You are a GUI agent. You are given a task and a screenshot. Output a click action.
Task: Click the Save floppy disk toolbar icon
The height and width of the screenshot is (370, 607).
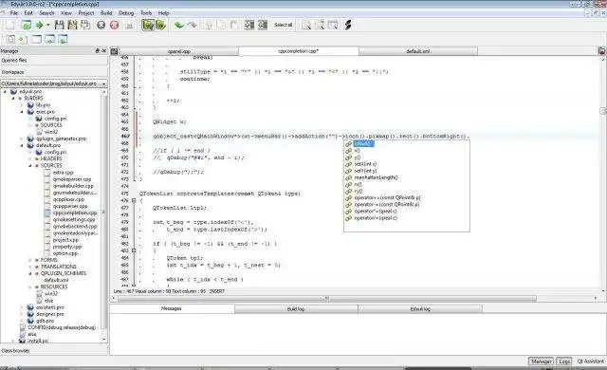tap(59, 26)
